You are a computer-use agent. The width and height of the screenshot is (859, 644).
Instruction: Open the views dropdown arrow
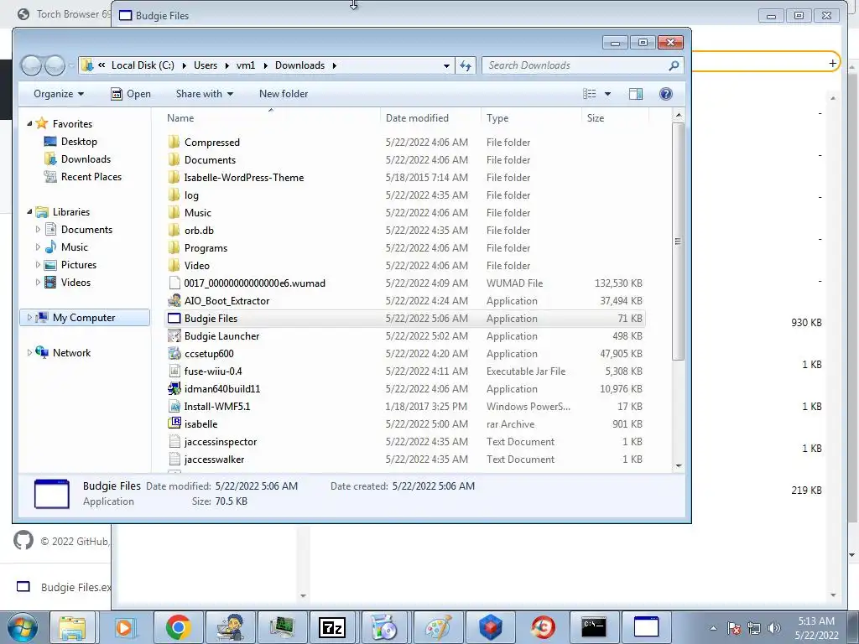point(607,94)
